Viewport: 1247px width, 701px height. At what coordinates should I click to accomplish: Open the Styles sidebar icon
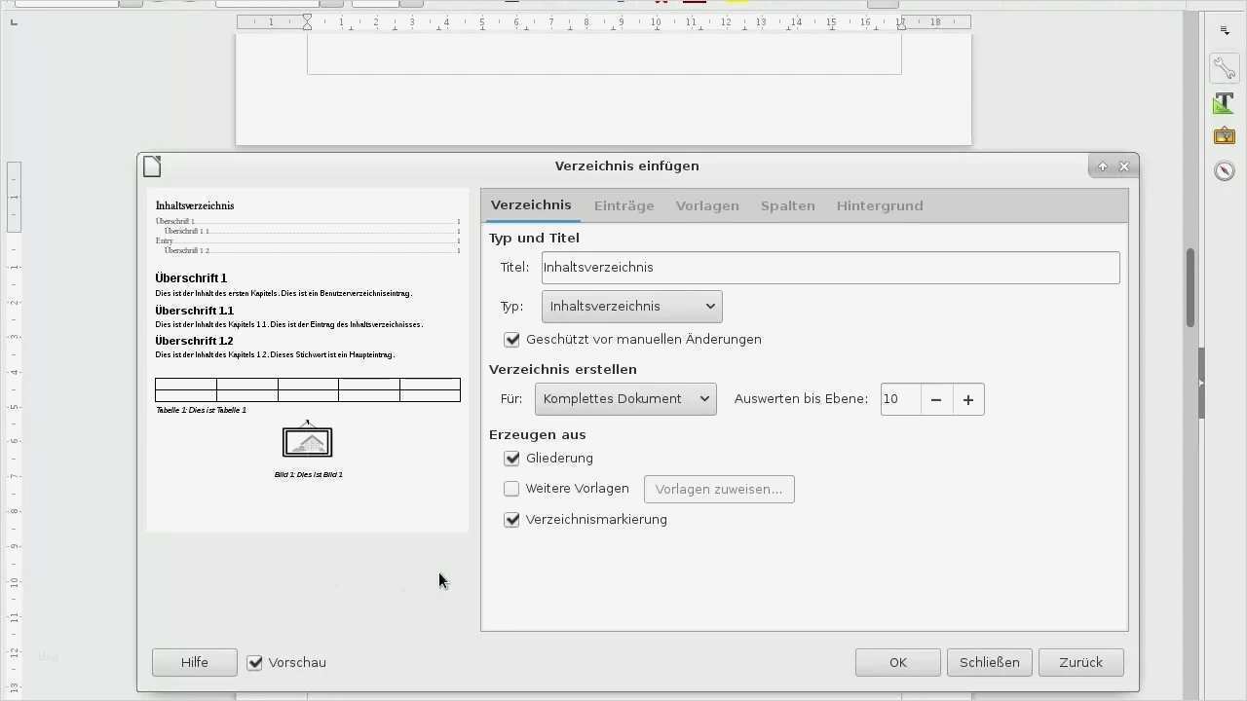(x=1224, y=102)
